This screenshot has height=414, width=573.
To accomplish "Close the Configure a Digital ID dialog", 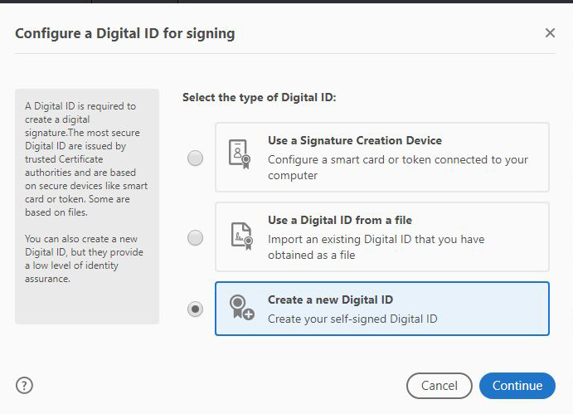I will coord(550,33).
